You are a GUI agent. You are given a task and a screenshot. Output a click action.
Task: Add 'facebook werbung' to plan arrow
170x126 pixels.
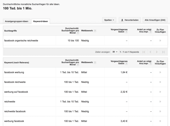coord(160,72)
